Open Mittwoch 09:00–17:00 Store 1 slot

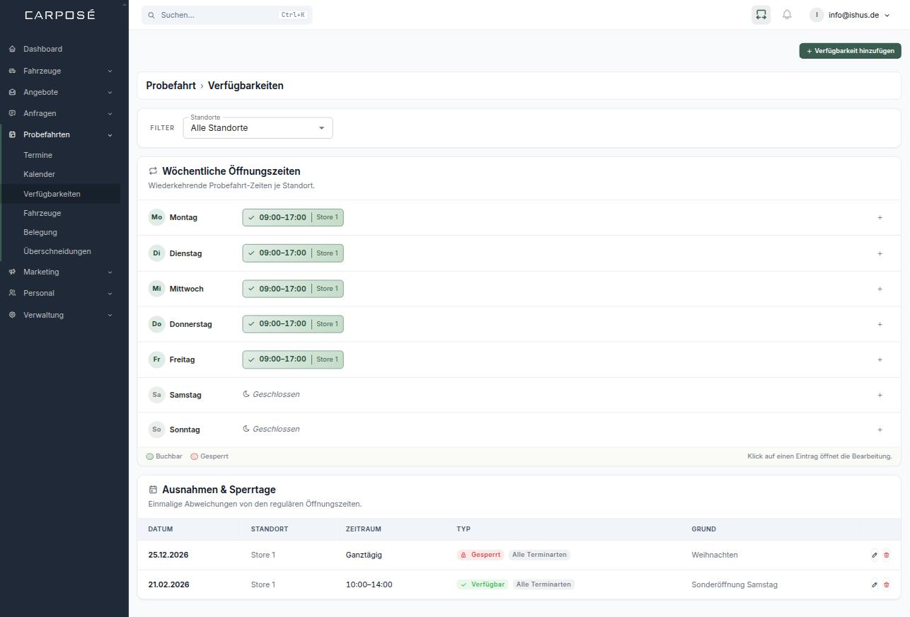[x=293, y=289]
